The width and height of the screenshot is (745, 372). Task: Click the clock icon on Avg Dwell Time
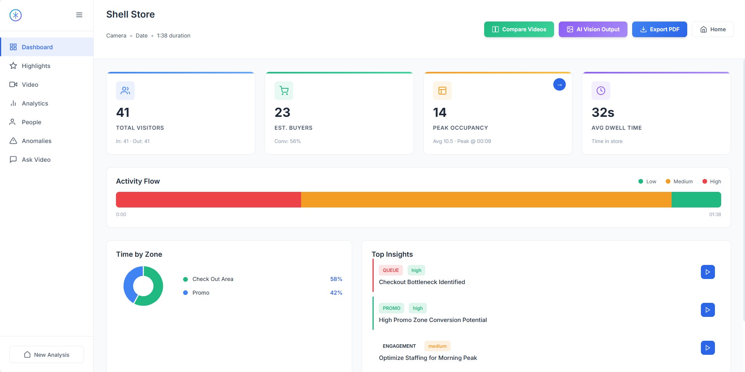pos(601,91)
